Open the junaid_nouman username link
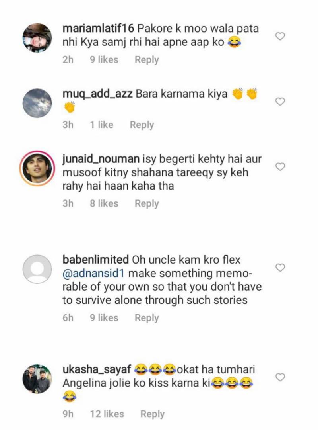 click(101, 159)
